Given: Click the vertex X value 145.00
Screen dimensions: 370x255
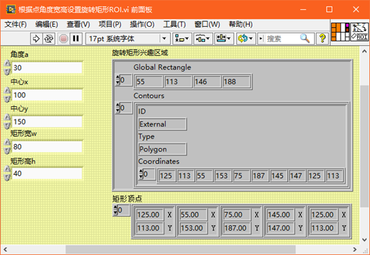Looking at the screenshot, I should coord(281,215).
